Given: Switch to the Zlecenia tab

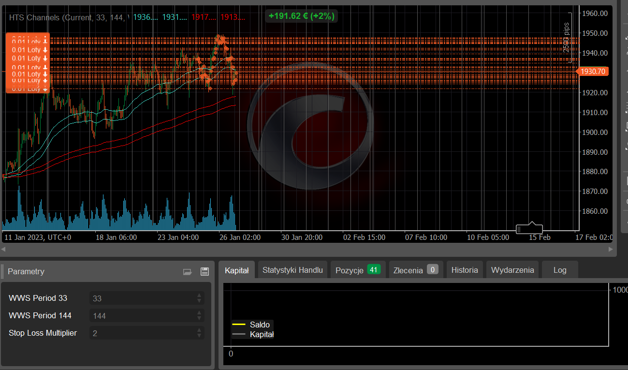Looking at the screenshot, I should pyautogui.click(x=416, y=270).
